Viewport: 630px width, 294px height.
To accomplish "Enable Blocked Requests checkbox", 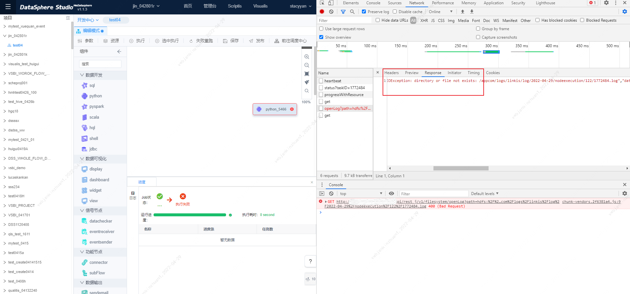I will tap(582, 20).
